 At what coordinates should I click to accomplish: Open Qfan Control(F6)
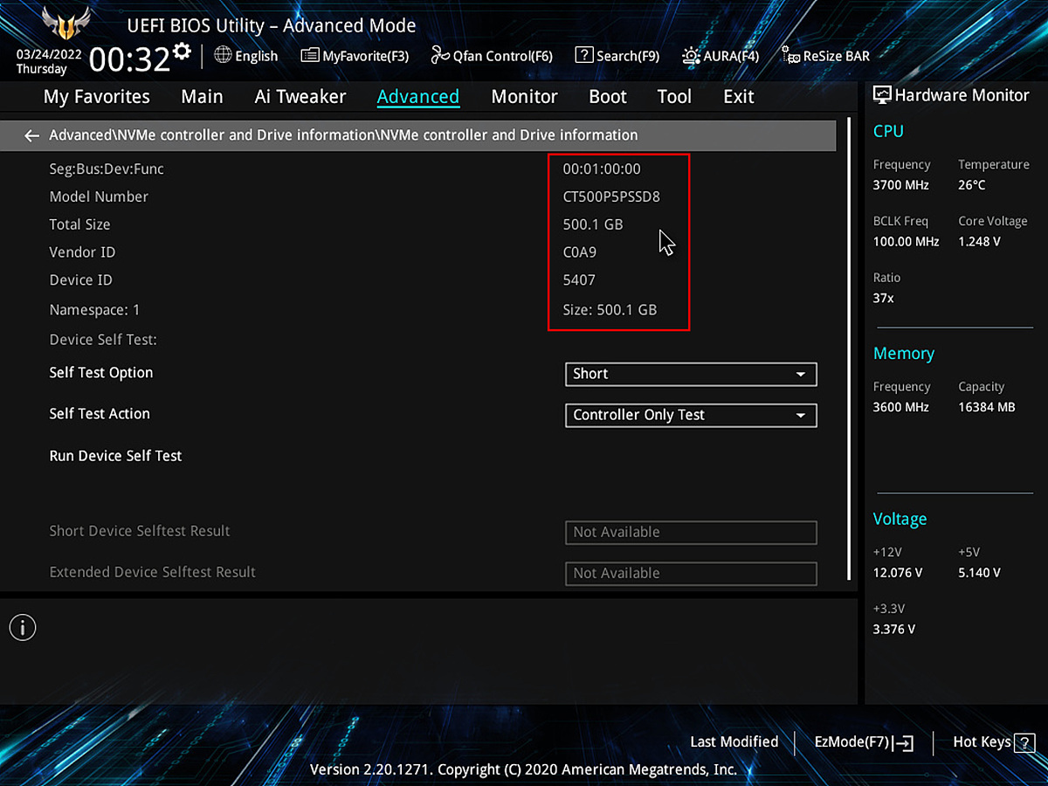(492, 56)
